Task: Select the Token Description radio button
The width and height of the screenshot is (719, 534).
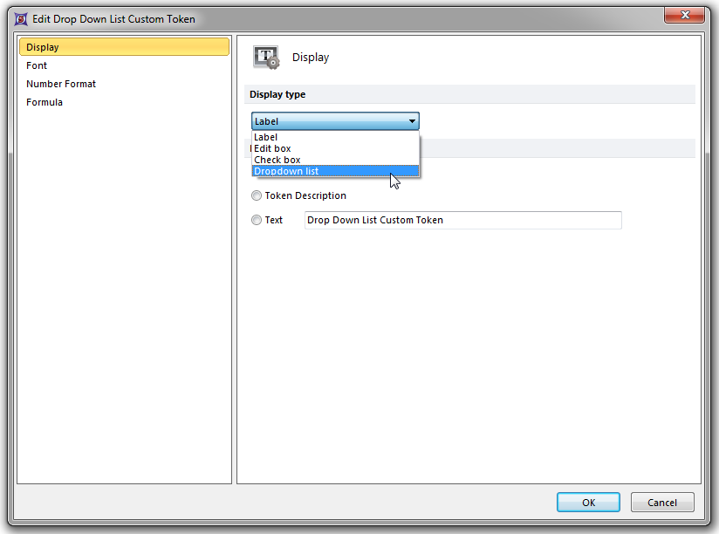Action: (x=257, y=196)
